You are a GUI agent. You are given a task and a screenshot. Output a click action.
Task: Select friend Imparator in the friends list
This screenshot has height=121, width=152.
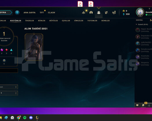144,37
